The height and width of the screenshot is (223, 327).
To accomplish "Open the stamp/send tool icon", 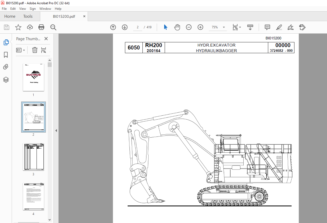I will pos(302,27).
